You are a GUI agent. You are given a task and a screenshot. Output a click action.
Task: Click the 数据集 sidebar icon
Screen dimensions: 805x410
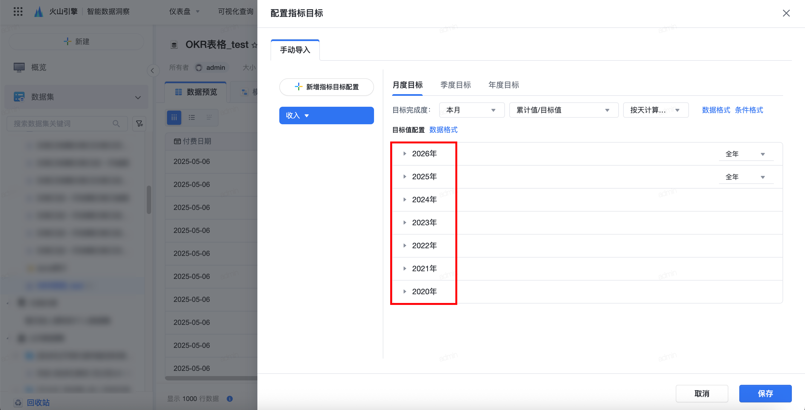pos(19,97)
